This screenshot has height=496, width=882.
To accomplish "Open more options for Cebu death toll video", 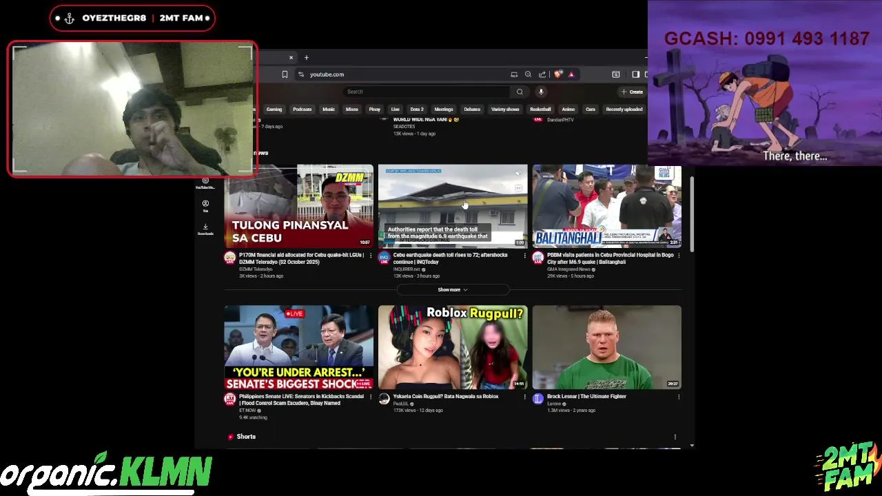I will coord(524,256).
